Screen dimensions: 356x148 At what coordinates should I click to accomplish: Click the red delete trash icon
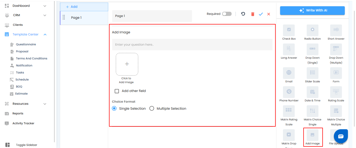pos(252,14)
